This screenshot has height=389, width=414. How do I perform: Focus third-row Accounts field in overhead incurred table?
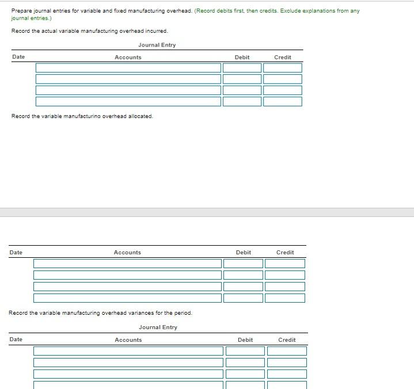tap(128, 90)
